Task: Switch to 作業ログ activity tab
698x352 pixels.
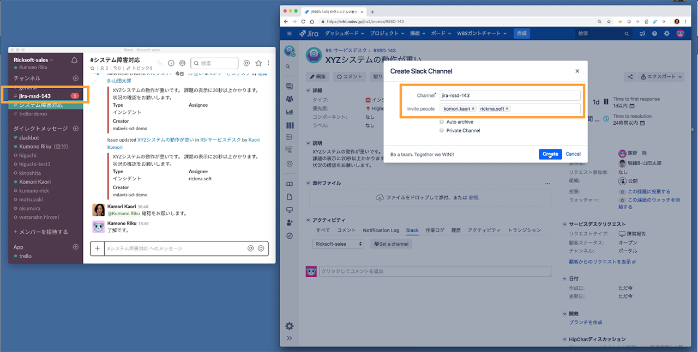Action: click(x=435, y=230)
